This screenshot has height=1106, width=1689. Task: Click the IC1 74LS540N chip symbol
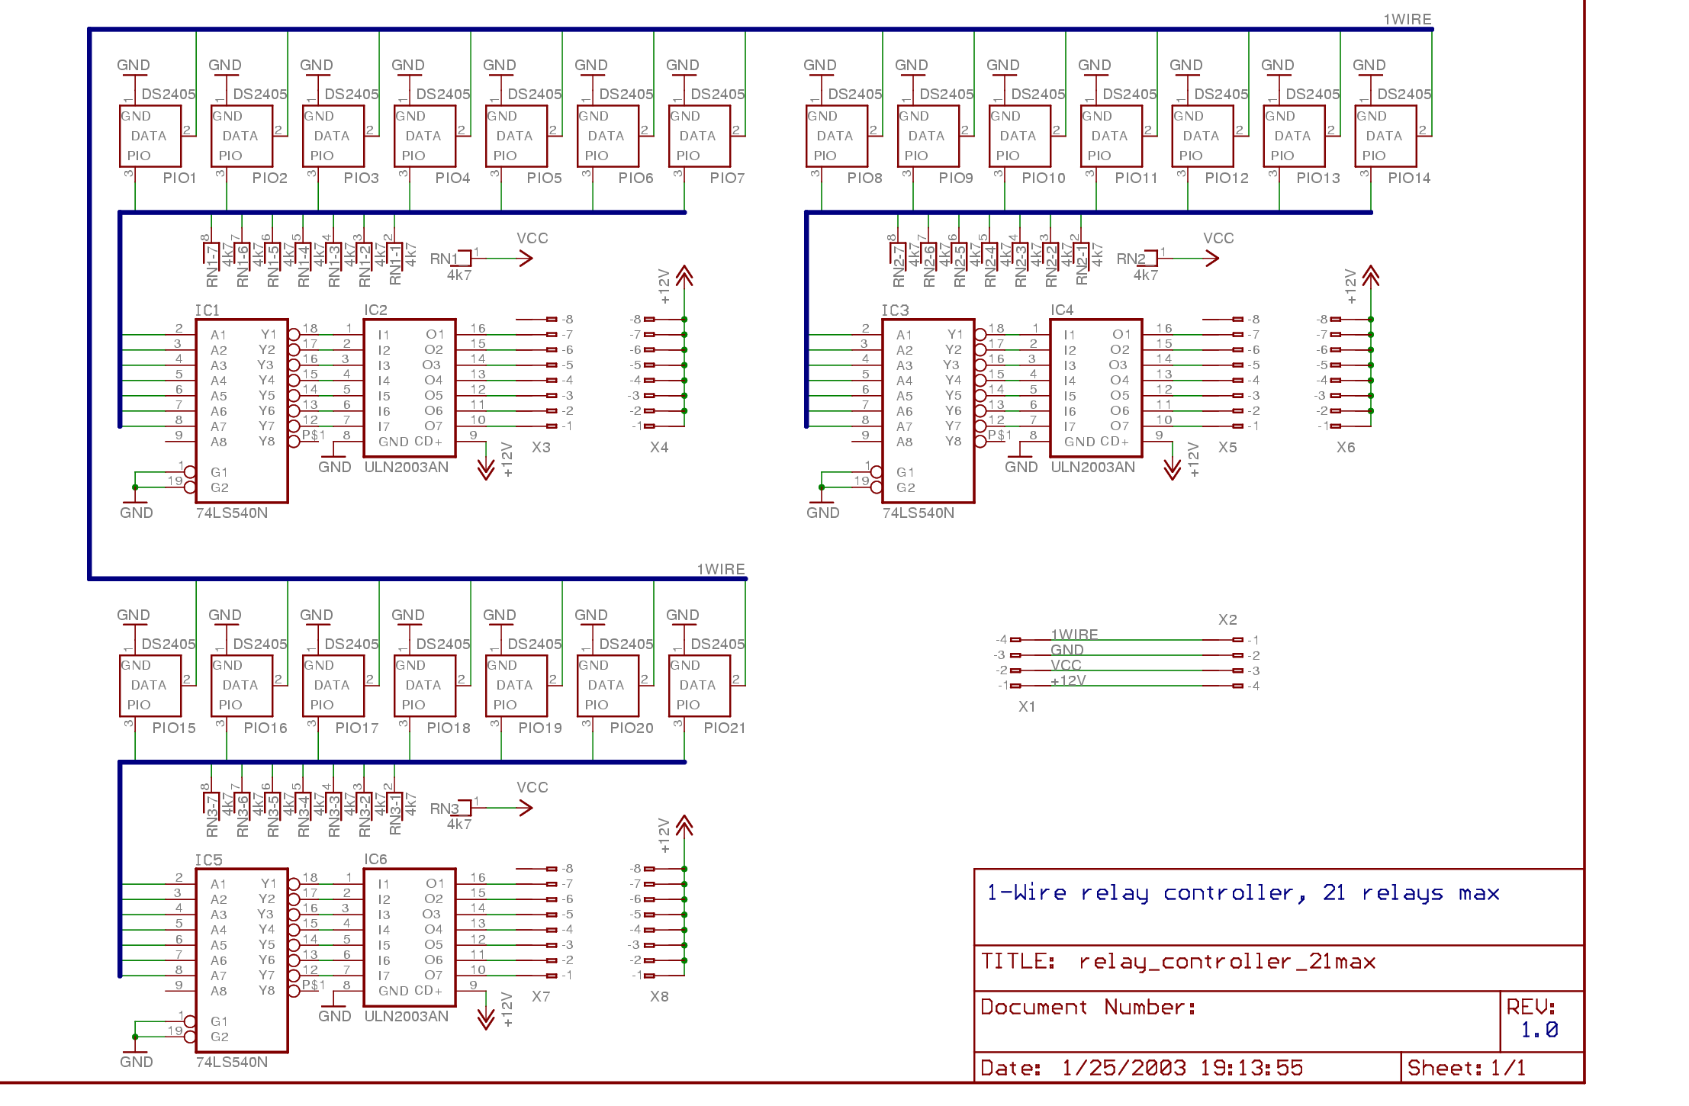pyautogui.click(x=242, y=411)
